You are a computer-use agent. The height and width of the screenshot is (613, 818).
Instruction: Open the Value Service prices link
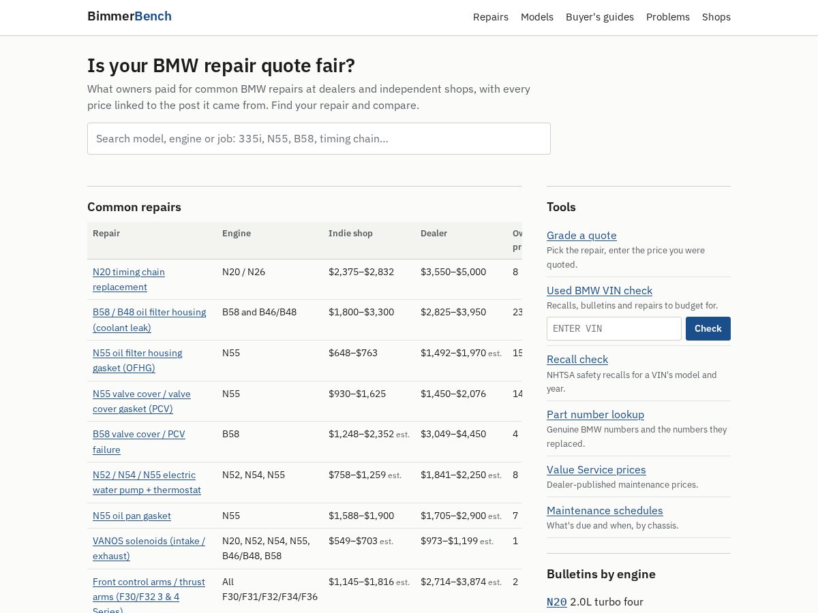tap(596, 469)
